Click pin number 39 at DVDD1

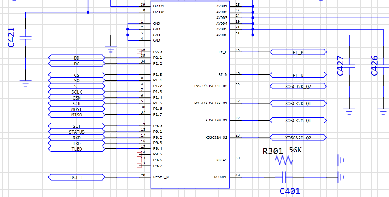coord(143,5)
